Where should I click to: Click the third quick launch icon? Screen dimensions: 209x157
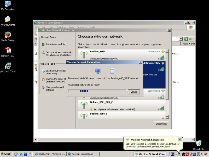25,154
